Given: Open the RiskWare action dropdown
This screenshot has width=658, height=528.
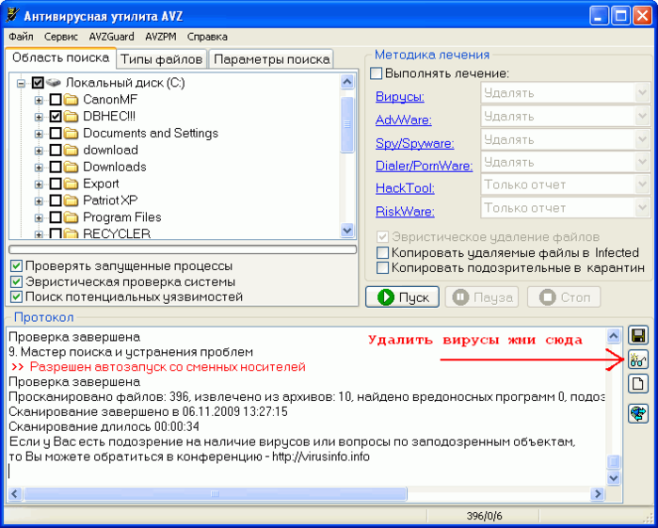Looking at the screenshot, I should click(x=642, y=208).
